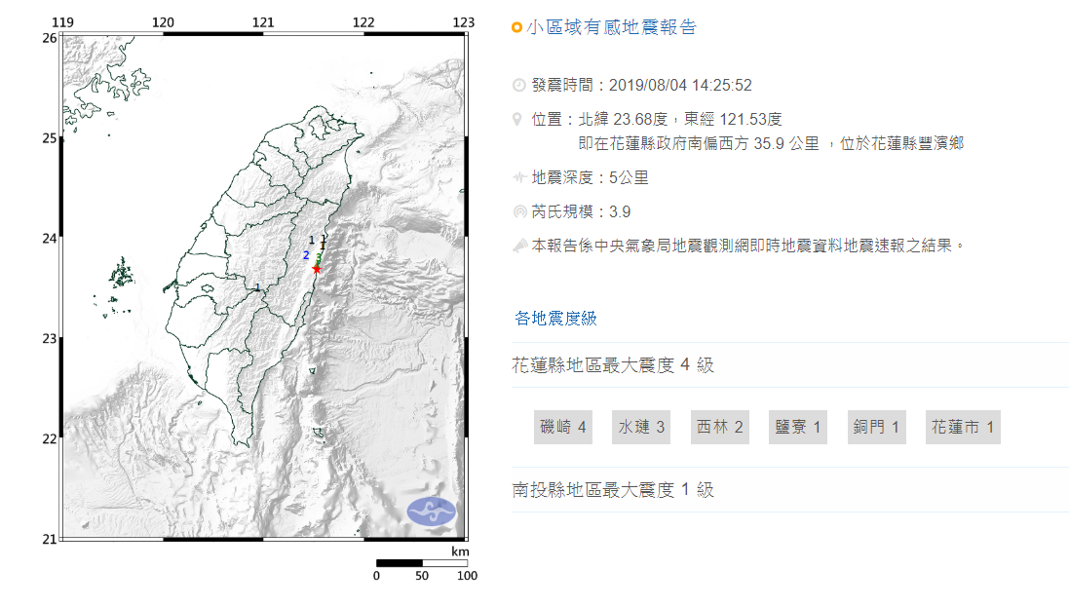Expand the 花蓮縣地區最大震度 4 級 row
Screen dimensions: 1069x607
point(613,365)
